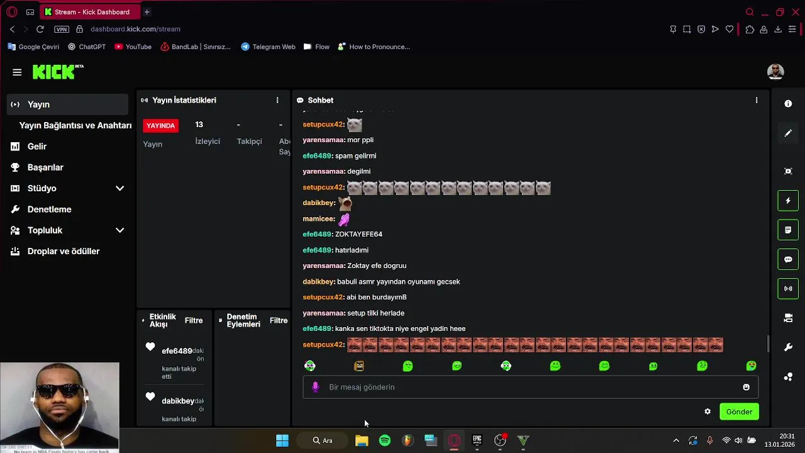Click yarensamaa in 'setup tilki herlade' message
Screen dimensions: 805x453
coord(323,313)
